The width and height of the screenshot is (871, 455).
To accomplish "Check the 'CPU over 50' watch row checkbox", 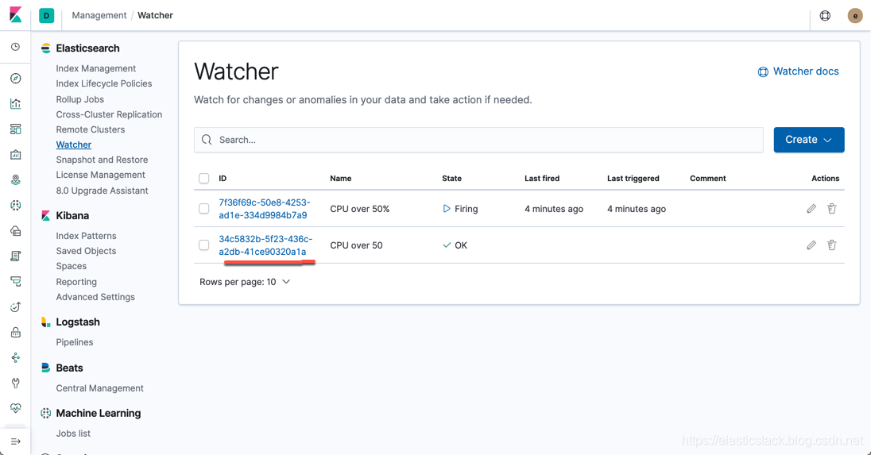I will [x=204, y=245].
